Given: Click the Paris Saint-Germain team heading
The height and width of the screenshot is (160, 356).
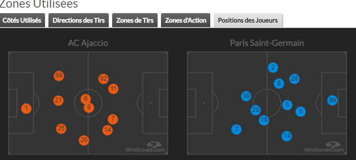Looking at the screenshot, I should point(267,43).
